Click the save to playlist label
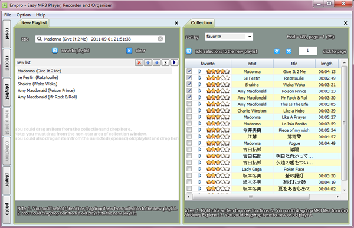Image resolution: width=354 pixels, height=228 pixels. click(76, 51)
